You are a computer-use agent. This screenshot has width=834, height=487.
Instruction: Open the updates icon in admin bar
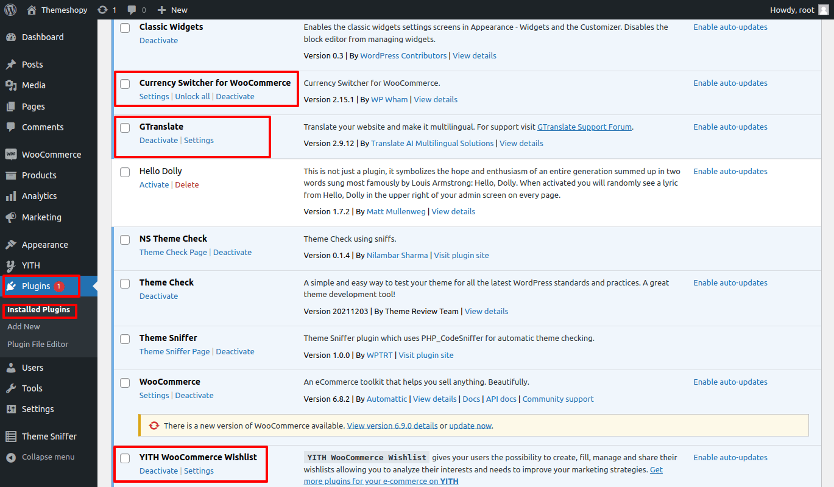click(102, 10)
